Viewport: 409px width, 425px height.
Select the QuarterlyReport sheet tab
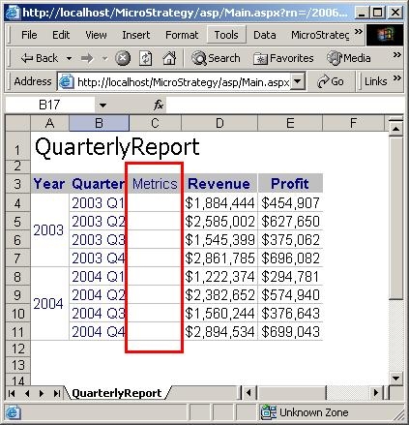click(x=116, y=393)
